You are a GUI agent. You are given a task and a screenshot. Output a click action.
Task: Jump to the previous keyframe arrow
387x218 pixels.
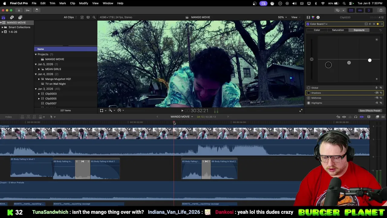(370, 24)
